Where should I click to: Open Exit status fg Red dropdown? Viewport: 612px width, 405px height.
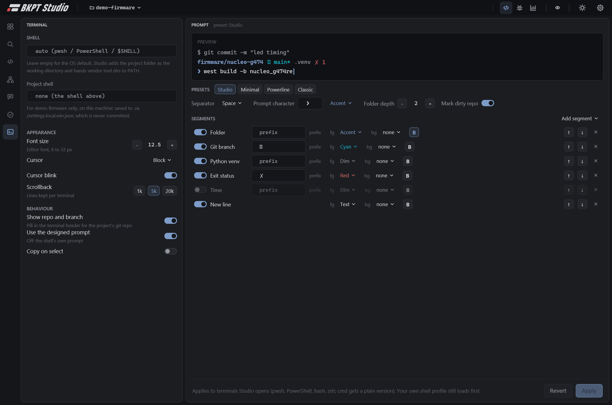pyautogui.click(x=347, y=175)
